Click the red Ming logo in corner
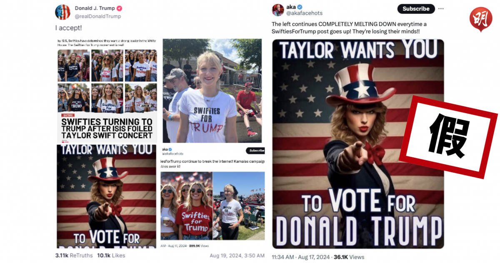The image size is (500, 263). (x=480, y=19)
